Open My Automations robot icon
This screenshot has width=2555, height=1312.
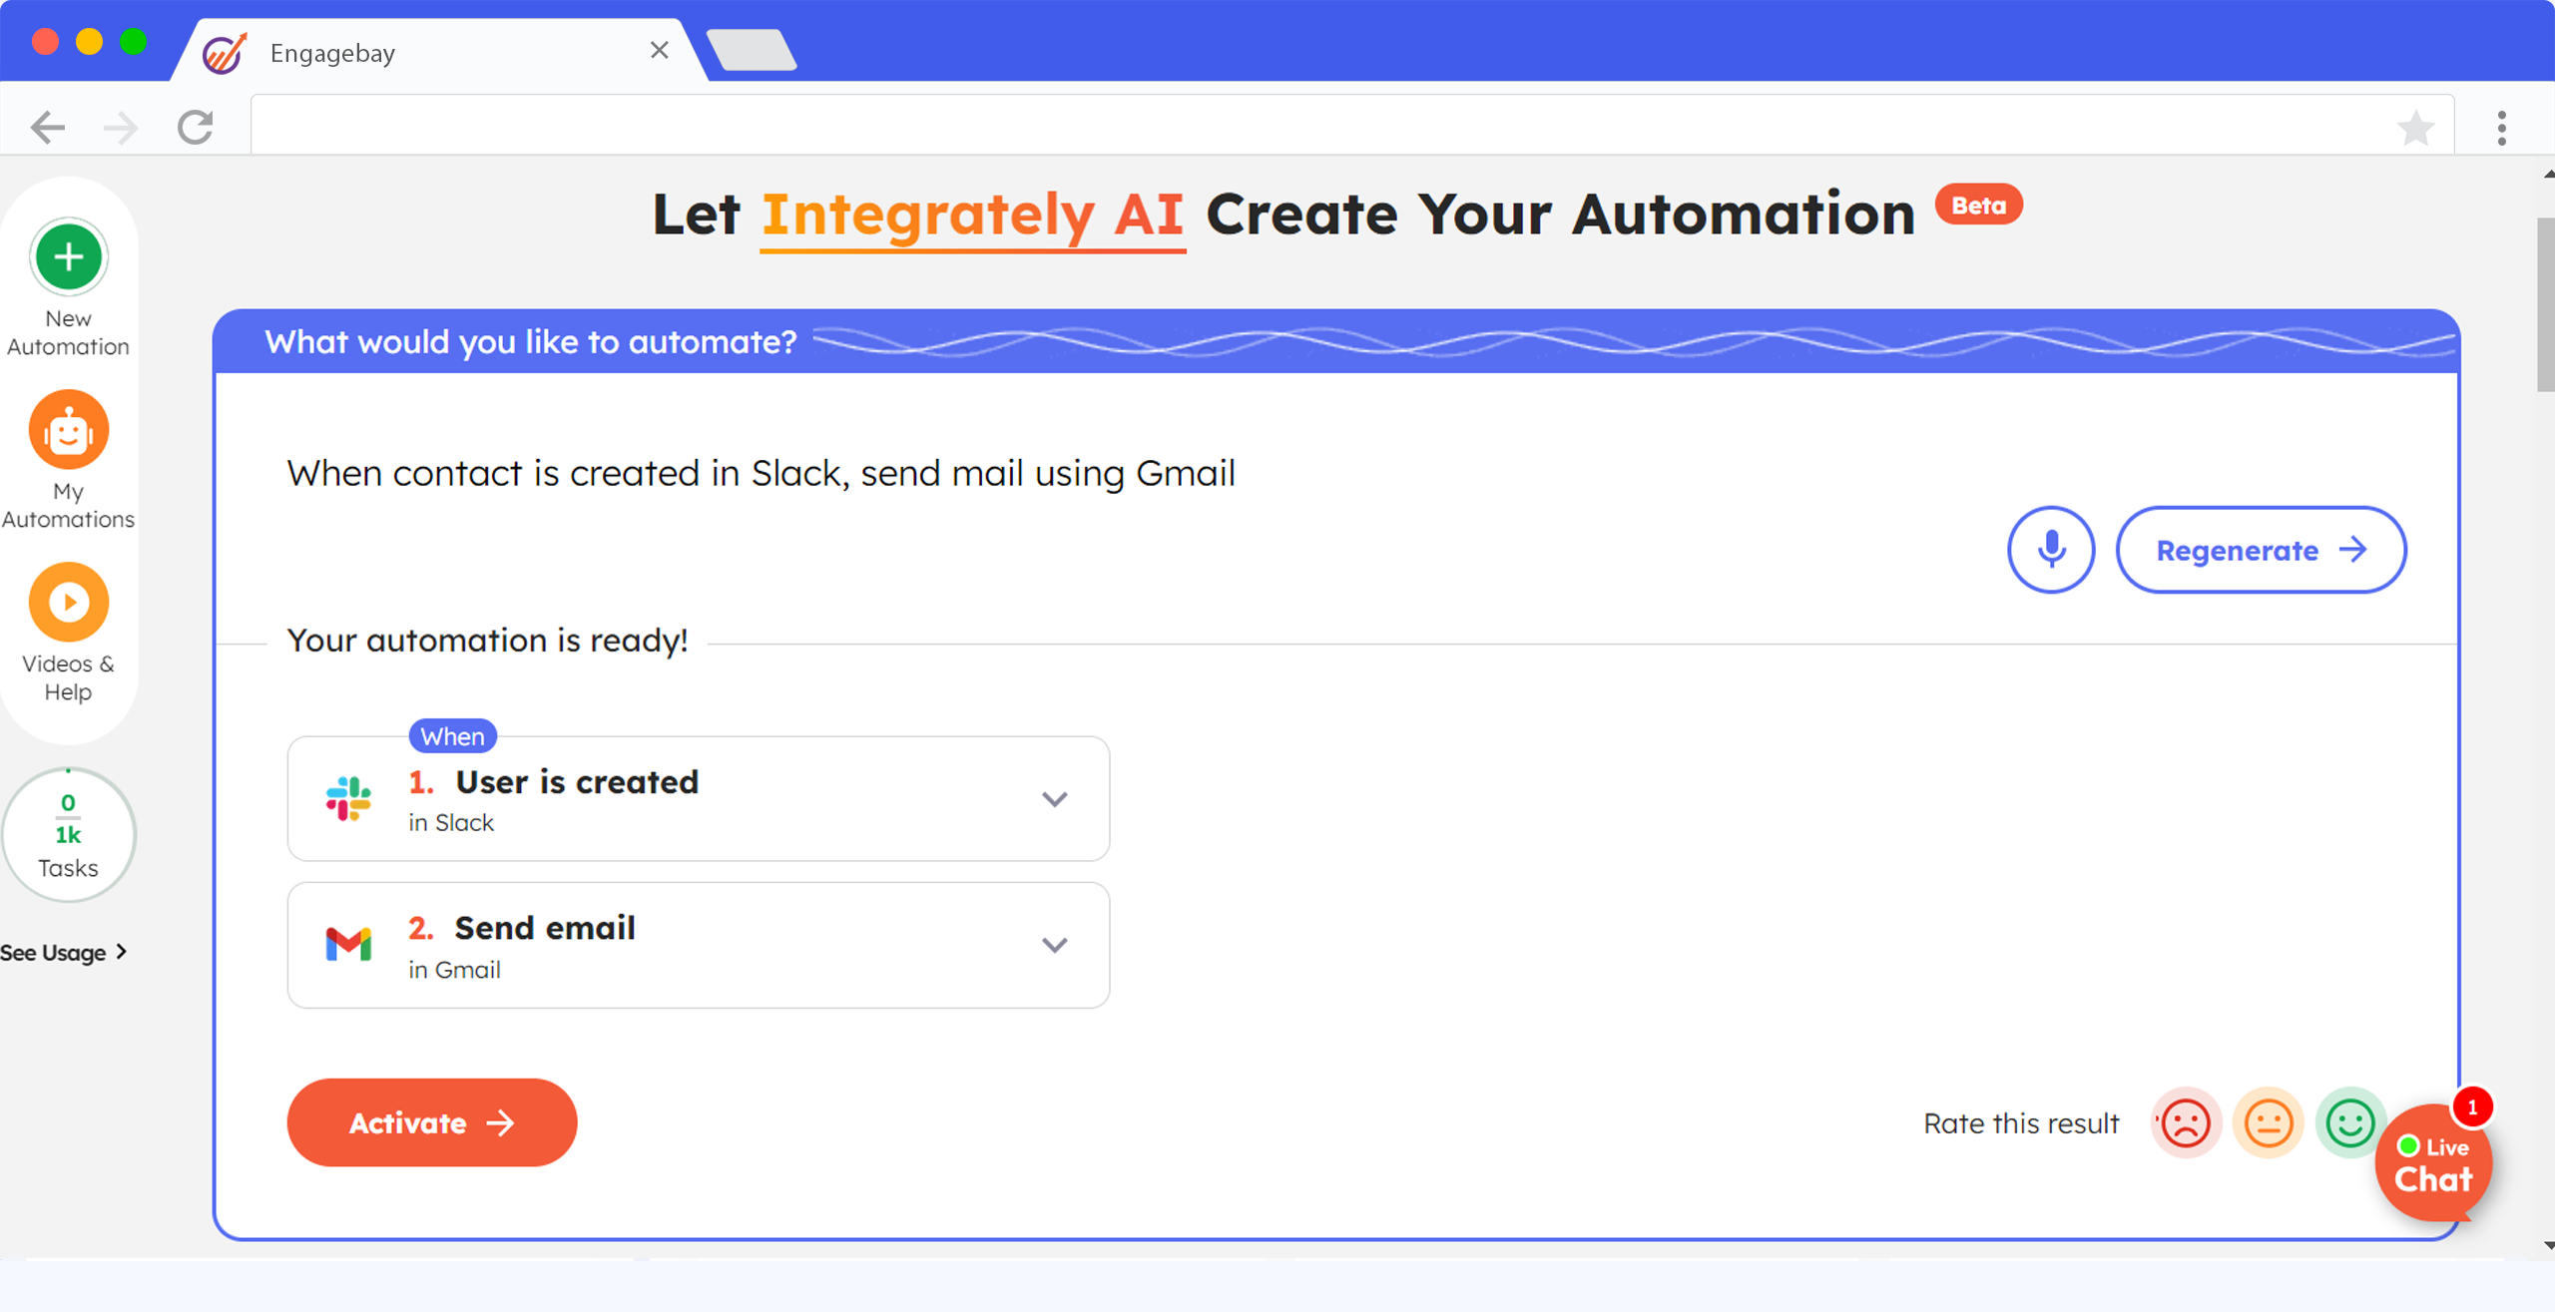pyautogui.click(x=68, y=430)
